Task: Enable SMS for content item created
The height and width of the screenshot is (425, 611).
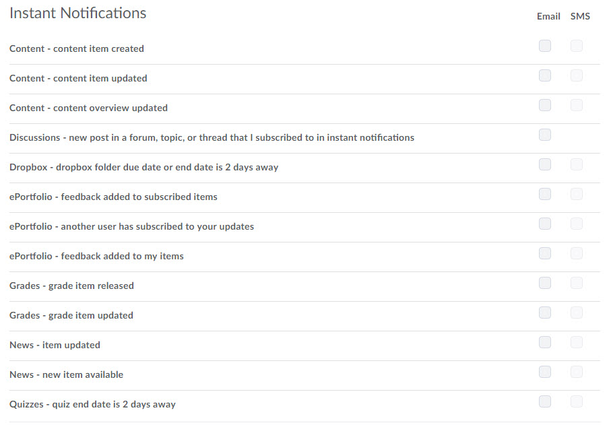Action: pyautogui.click(x=577, y=46)
